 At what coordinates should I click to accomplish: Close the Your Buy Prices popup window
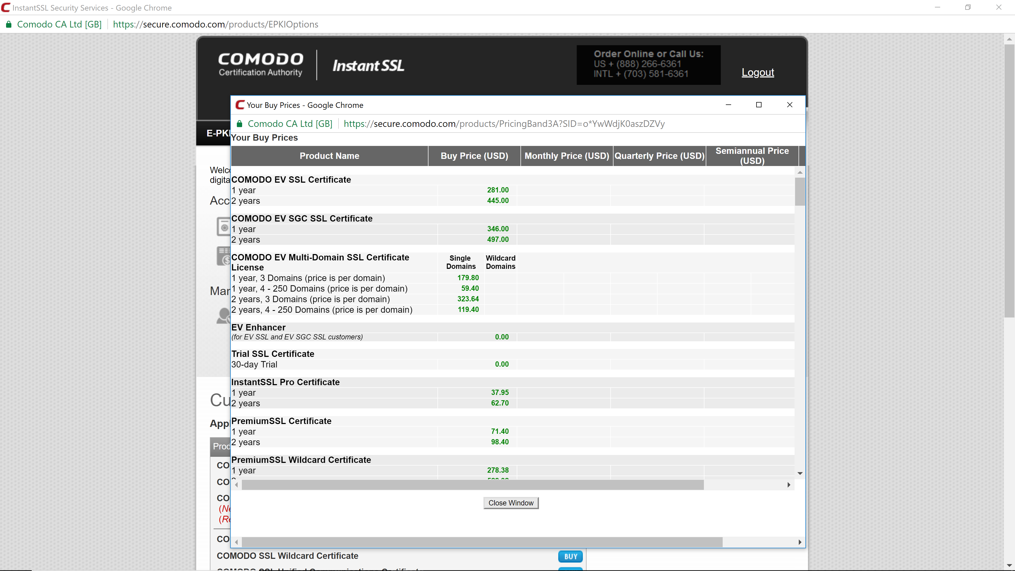(x=789, y=105)
